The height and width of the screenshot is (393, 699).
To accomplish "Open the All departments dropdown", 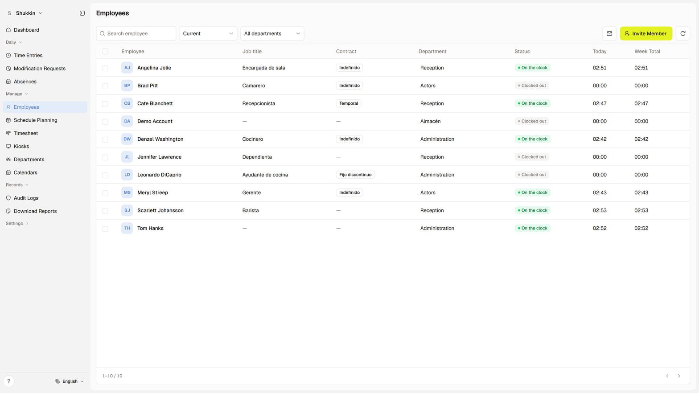I will click(272, 33).
